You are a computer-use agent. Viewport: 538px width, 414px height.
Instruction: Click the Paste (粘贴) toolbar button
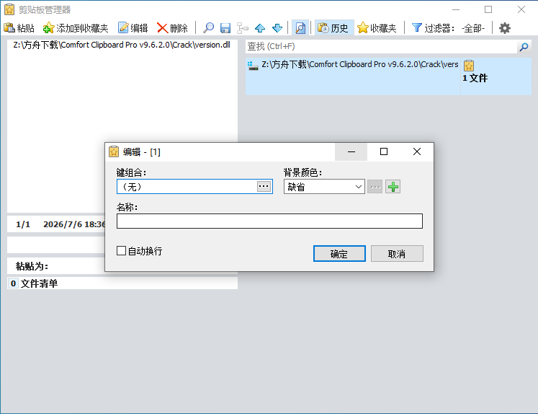pyautogui.click(x=19, y=28)
